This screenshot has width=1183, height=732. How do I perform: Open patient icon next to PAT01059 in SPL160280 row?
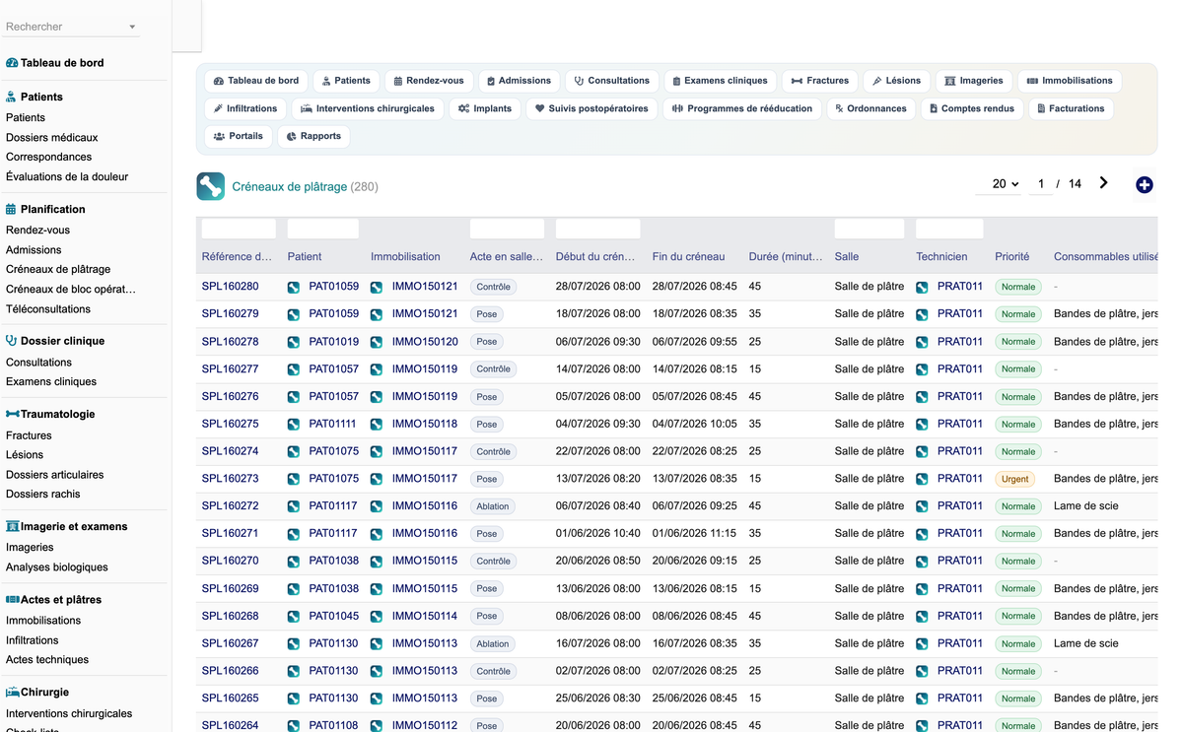coord(294,288)
